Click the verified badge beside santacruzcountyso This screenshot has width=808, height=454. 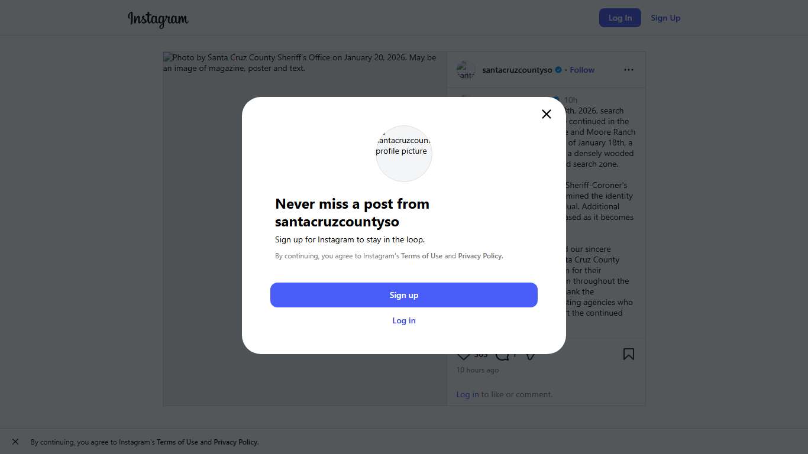tap(558, 70)
